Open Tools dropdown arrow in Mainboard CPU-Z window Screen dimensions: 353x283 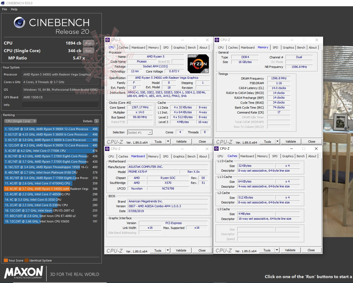click(x=168, y=250)
